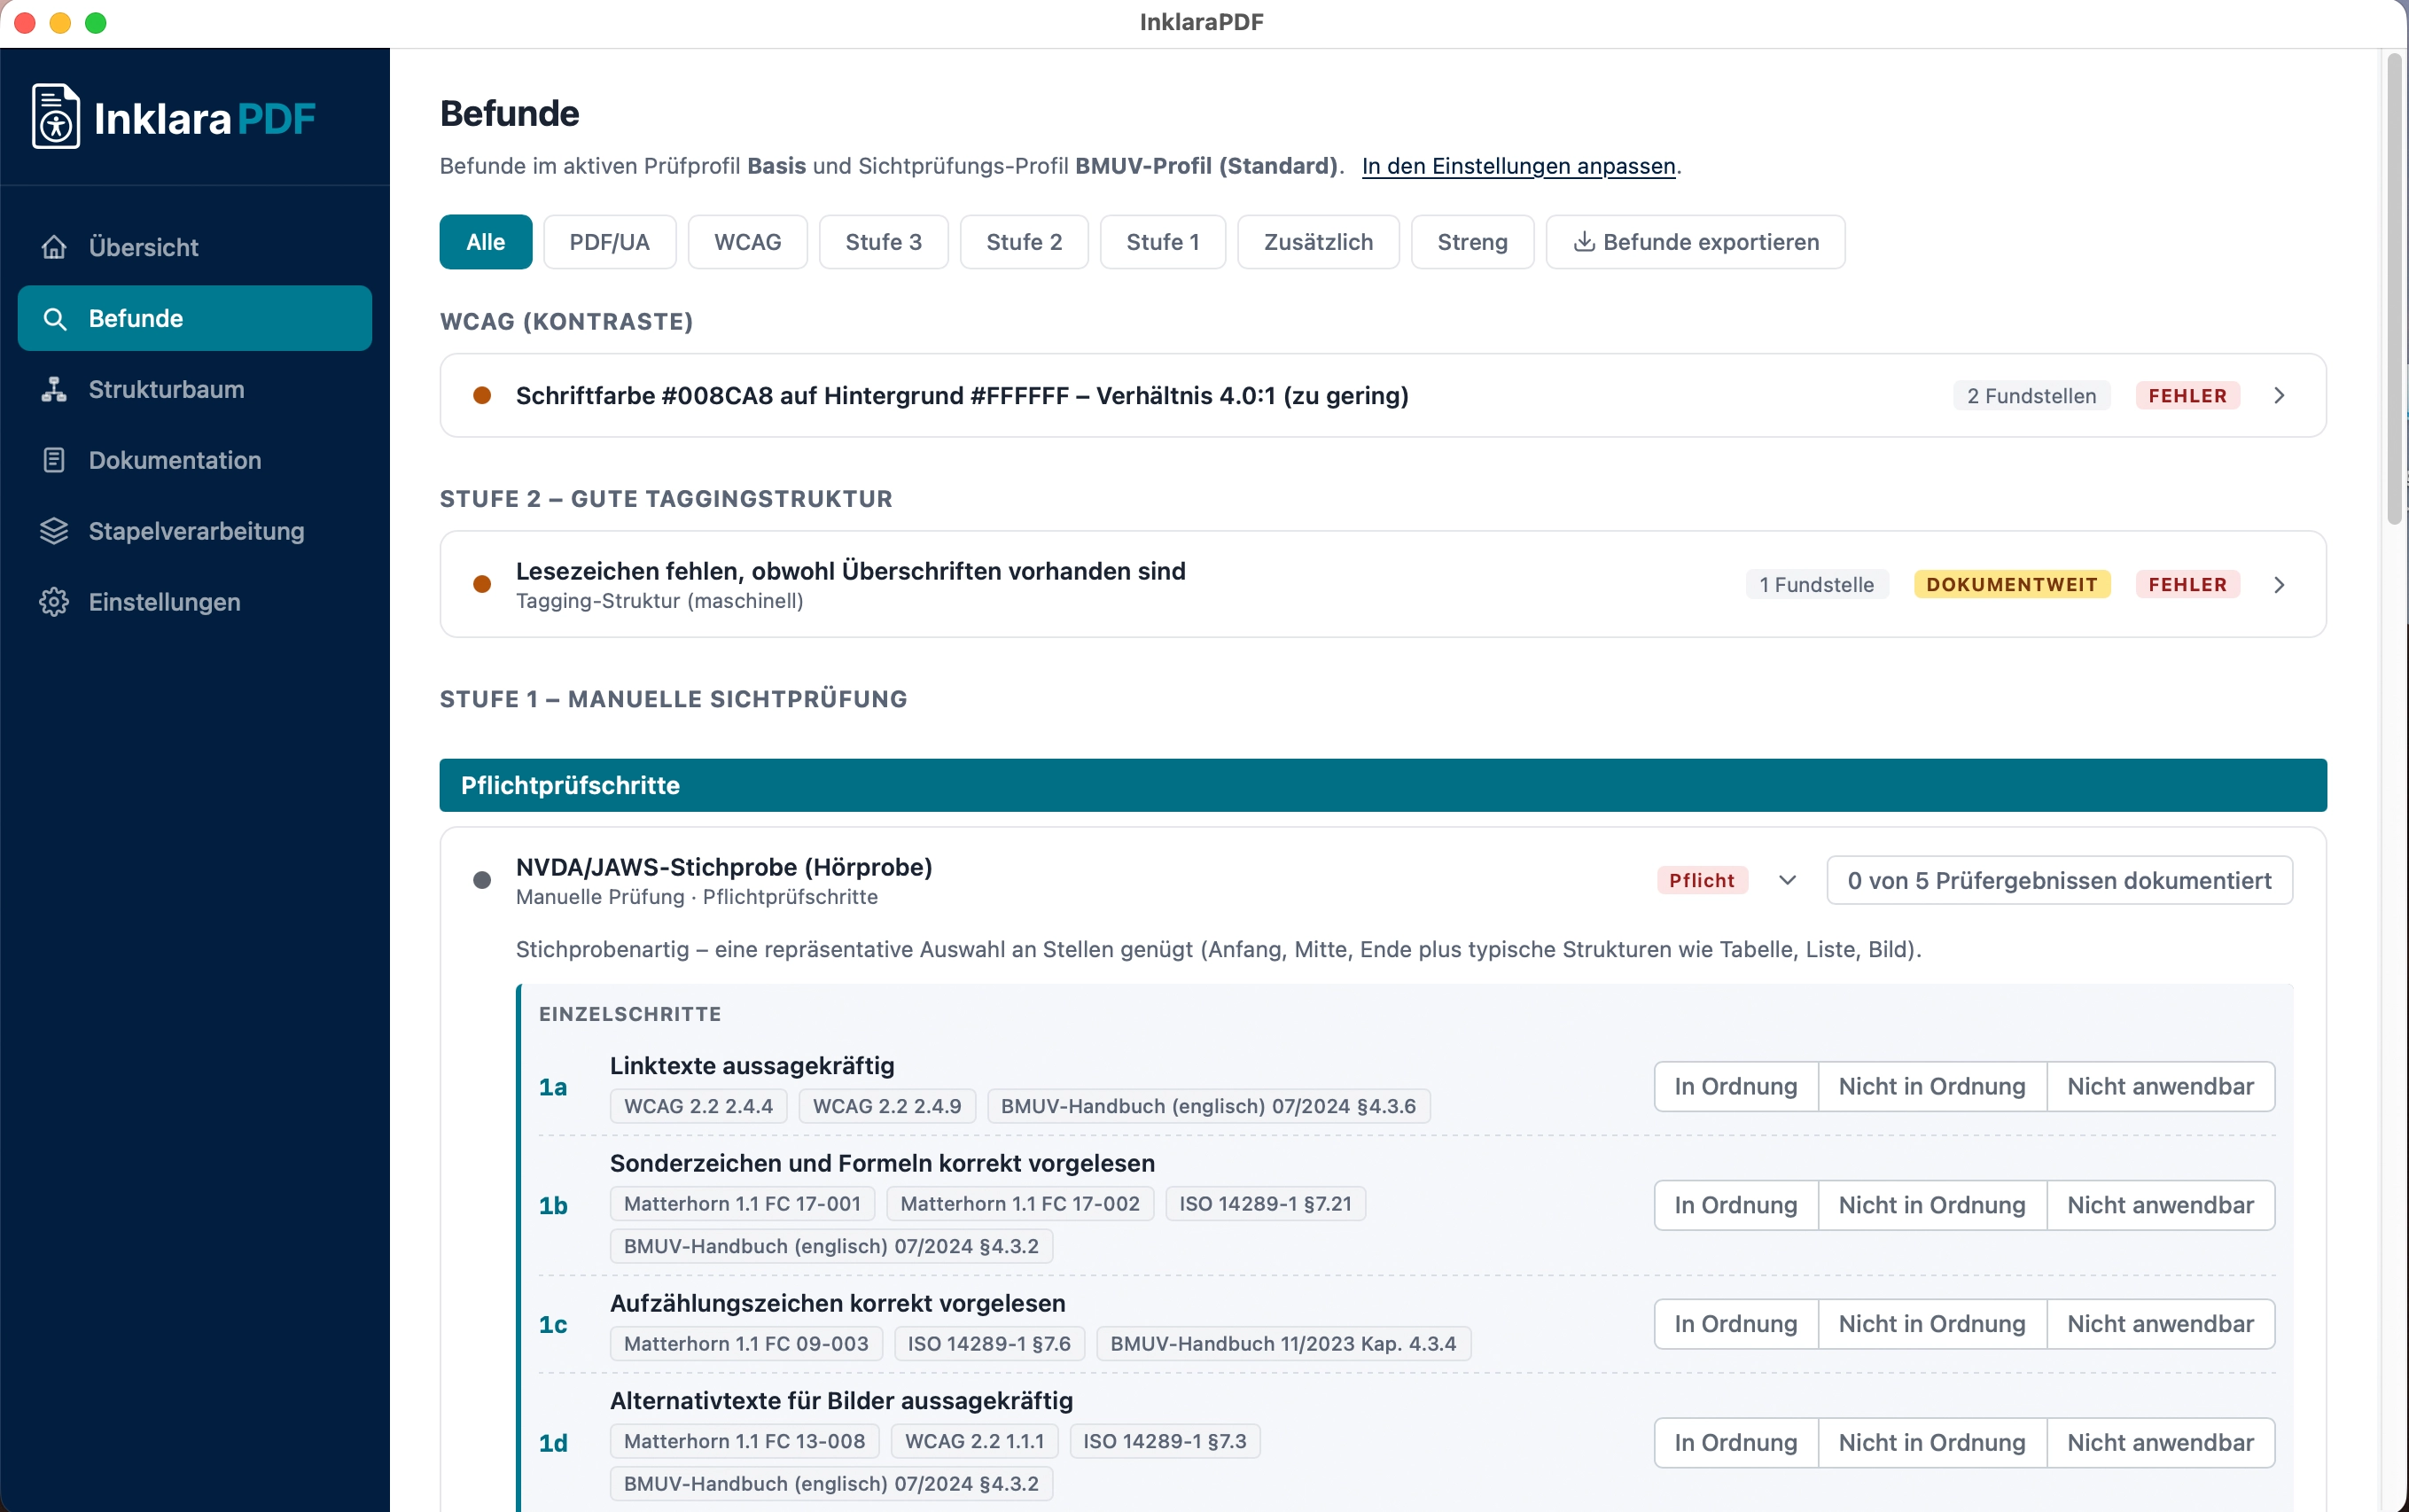Mark step 1c Aufzählungszeichen as In Ordnung
This screenshot has height=1512, width=2409.
click(1736, 1324)
